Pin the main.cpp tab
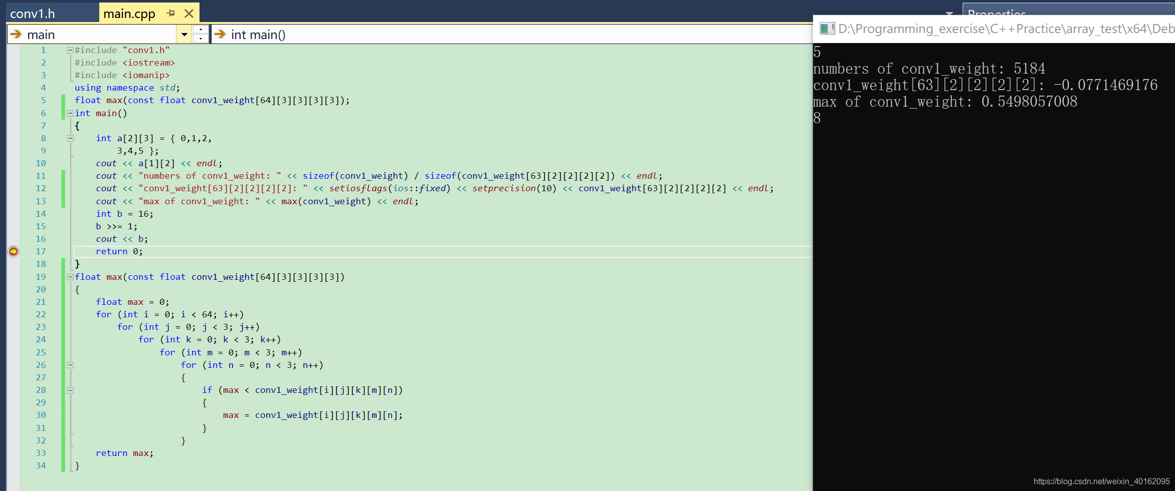The height and width of the screenshot is (491, 1175). pyautogui.click(x=171, y=14)
